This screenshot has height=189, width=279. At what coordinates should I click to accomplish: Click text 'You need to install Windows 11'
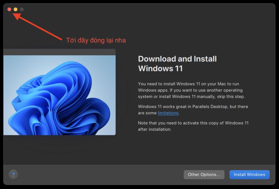169,84
